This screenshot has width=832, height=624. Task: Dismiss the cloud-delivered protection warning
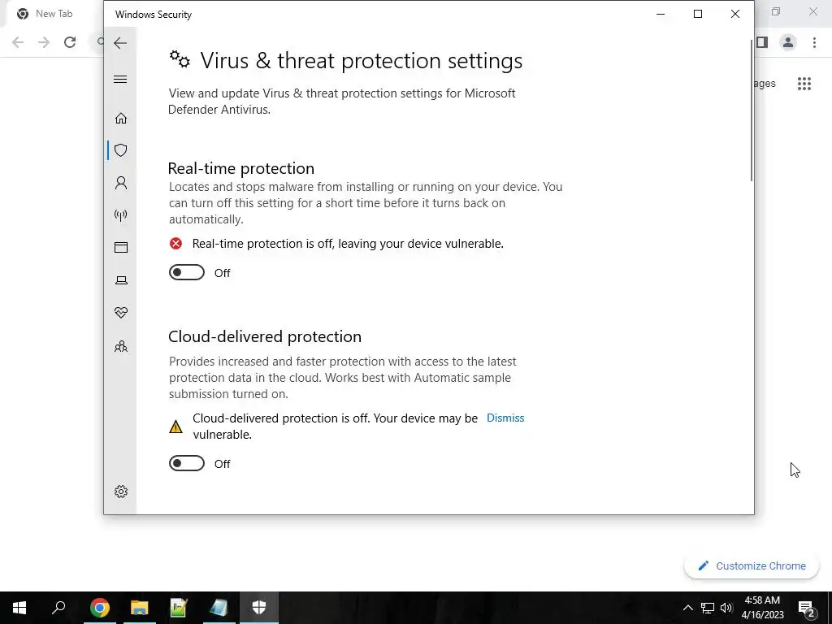(505, 418)
